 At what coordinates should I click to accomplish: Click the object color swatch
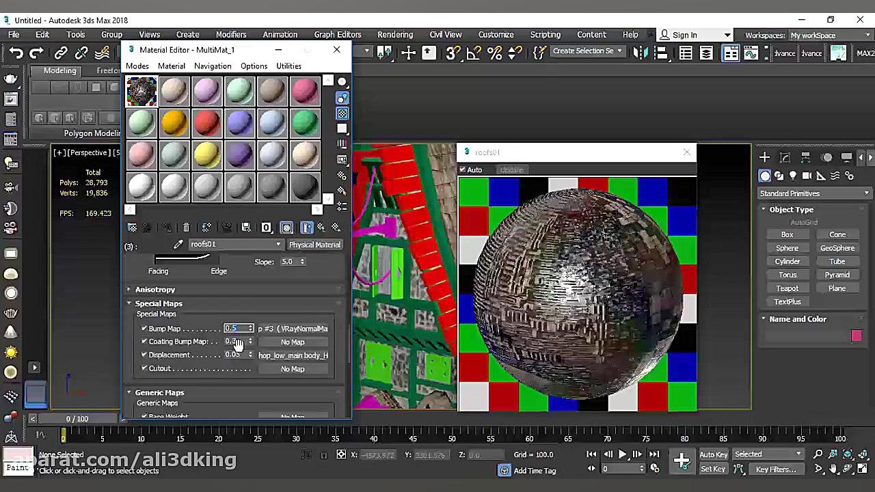[x=857, y=336]
